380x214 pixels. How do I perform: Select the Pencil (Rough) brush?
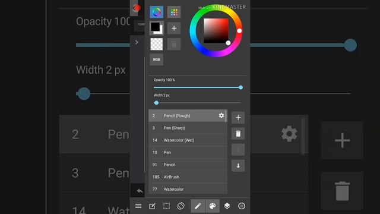188,116
